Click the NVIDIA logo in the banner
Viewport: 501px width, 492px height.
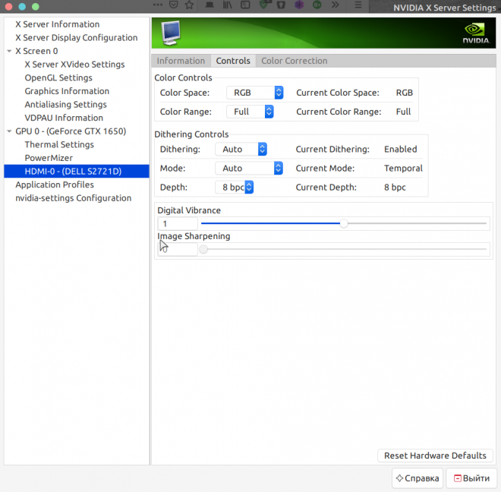click(475, 33)
